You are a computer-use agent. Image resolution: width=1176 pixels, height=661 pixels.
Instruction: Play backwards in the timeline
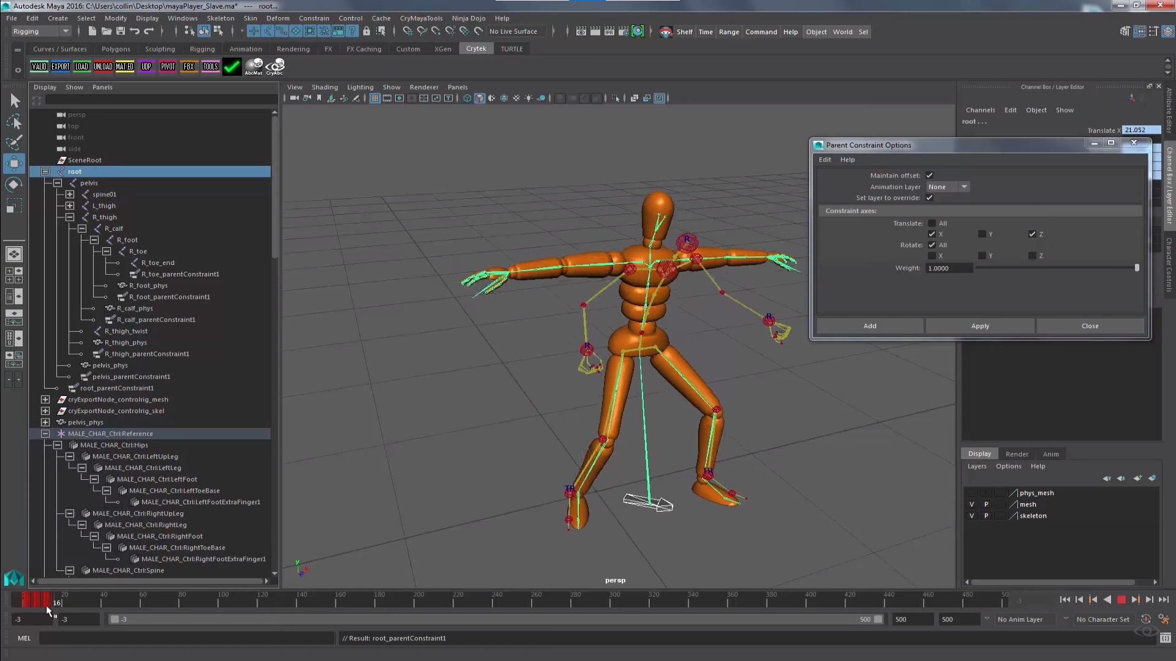(x=1107, y=600)
